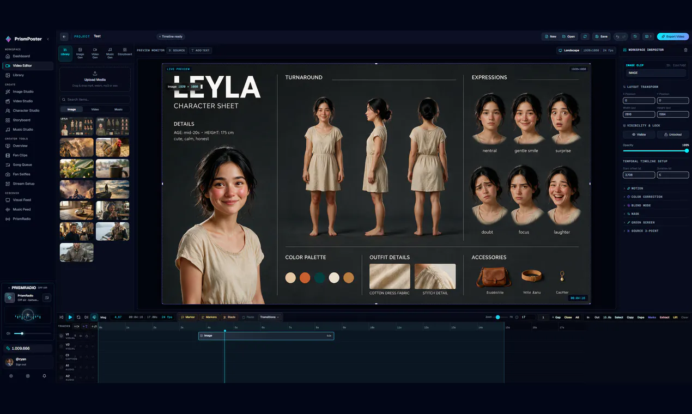Click the Blade tool button
Screen dimensions: 692x414
(x=229, y=317)
